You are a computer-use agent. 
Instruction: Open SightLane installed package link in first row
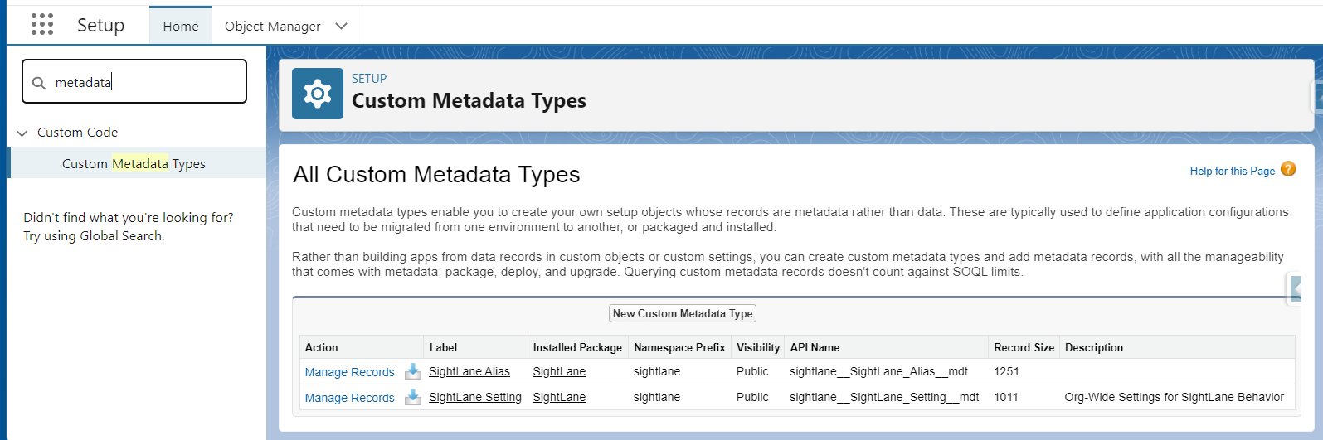559,371
